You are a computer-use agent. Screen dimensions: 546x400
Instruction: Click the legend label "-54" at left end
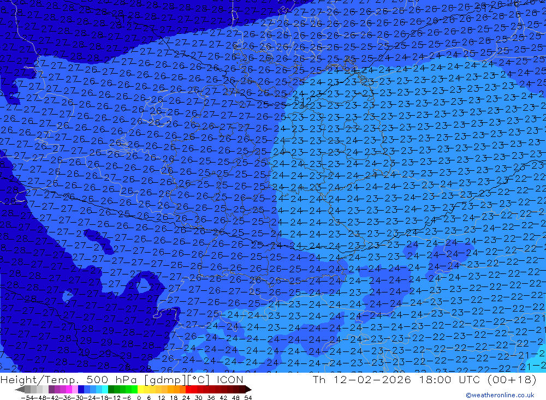pyautogui.click(x=27, y=397)
